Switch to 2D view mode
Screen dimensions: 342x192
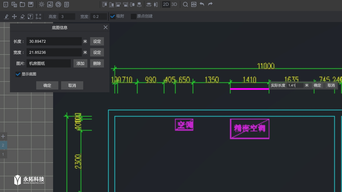click(x=166, y=4)
